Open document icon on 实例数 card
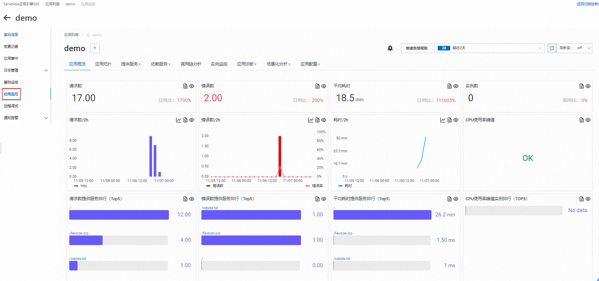This screenshot has height=281, width=599. pos(582,86)
